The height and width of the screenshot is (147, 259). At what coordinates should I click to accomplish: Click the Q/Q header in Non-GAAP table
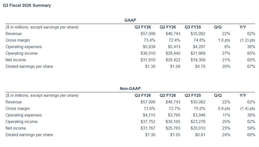[218, 95]
